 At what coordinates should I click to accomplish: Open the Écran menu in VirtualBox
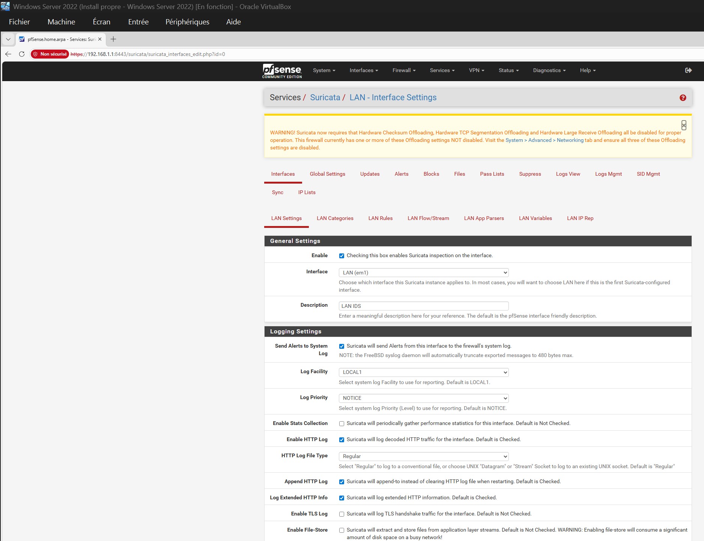tap(101, 22)
